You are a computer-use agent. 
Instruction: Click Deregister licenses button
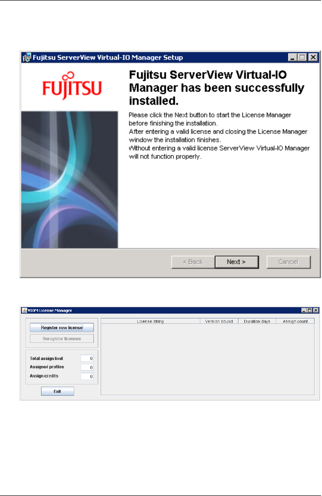pos(62,339)
